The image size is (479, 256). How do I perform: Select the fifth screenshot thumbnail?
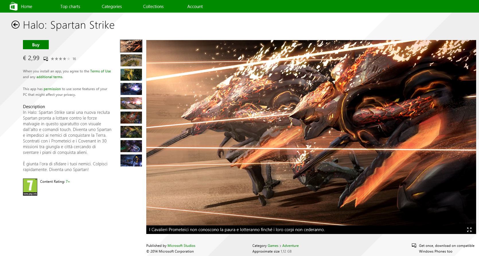131,103
